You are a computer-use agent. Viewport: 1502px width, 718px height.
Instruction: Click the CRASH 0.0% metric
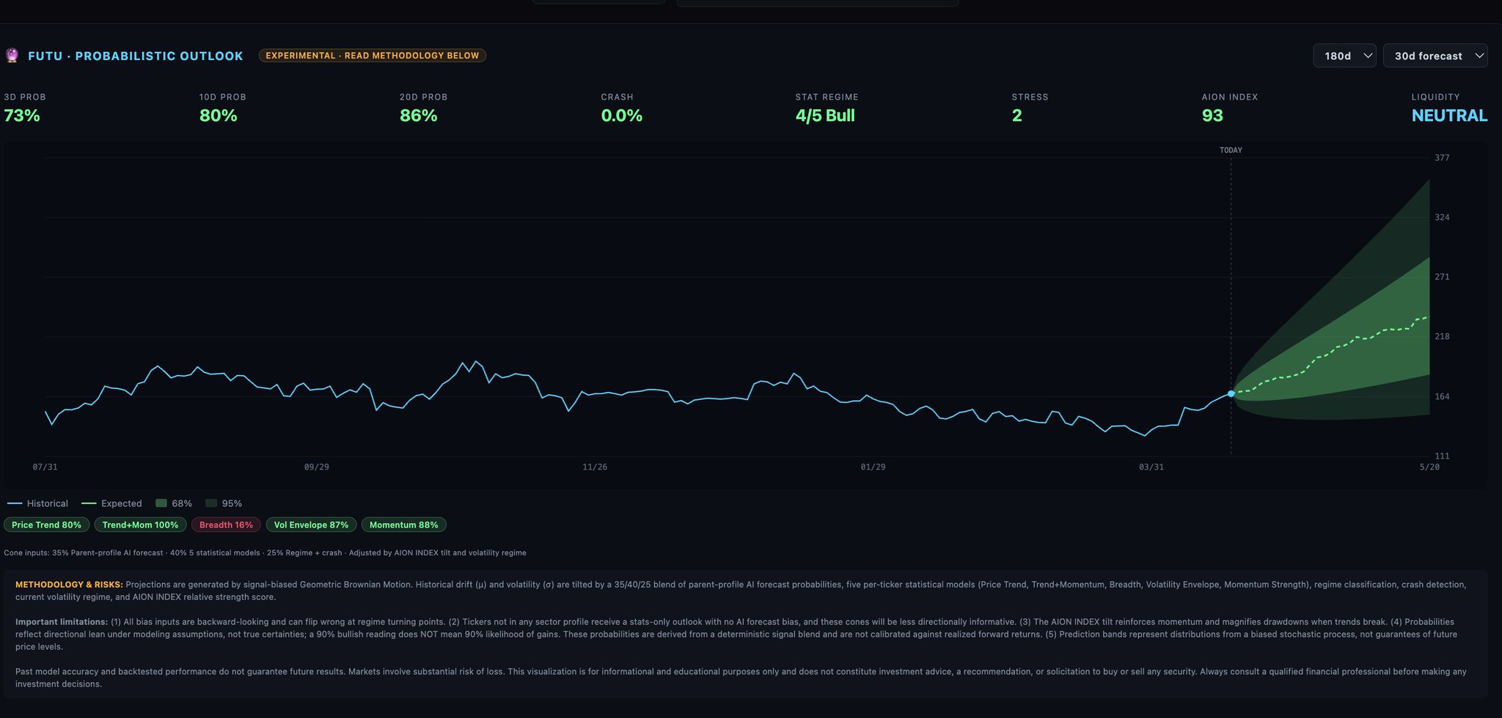[621, 115]
